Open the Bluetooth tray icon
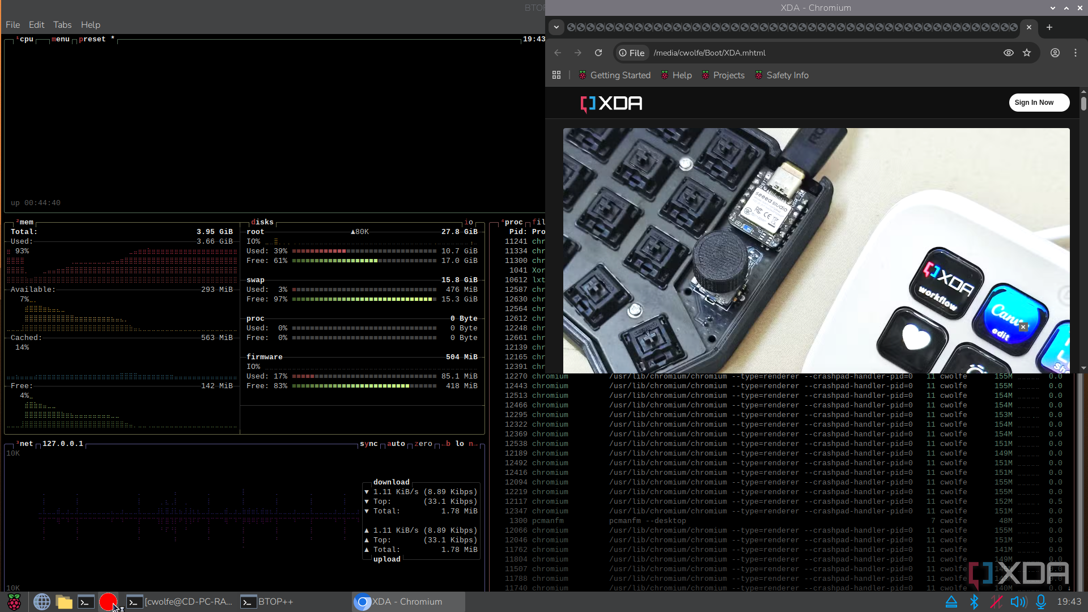The image size is (1088, 612). (974, 602)
